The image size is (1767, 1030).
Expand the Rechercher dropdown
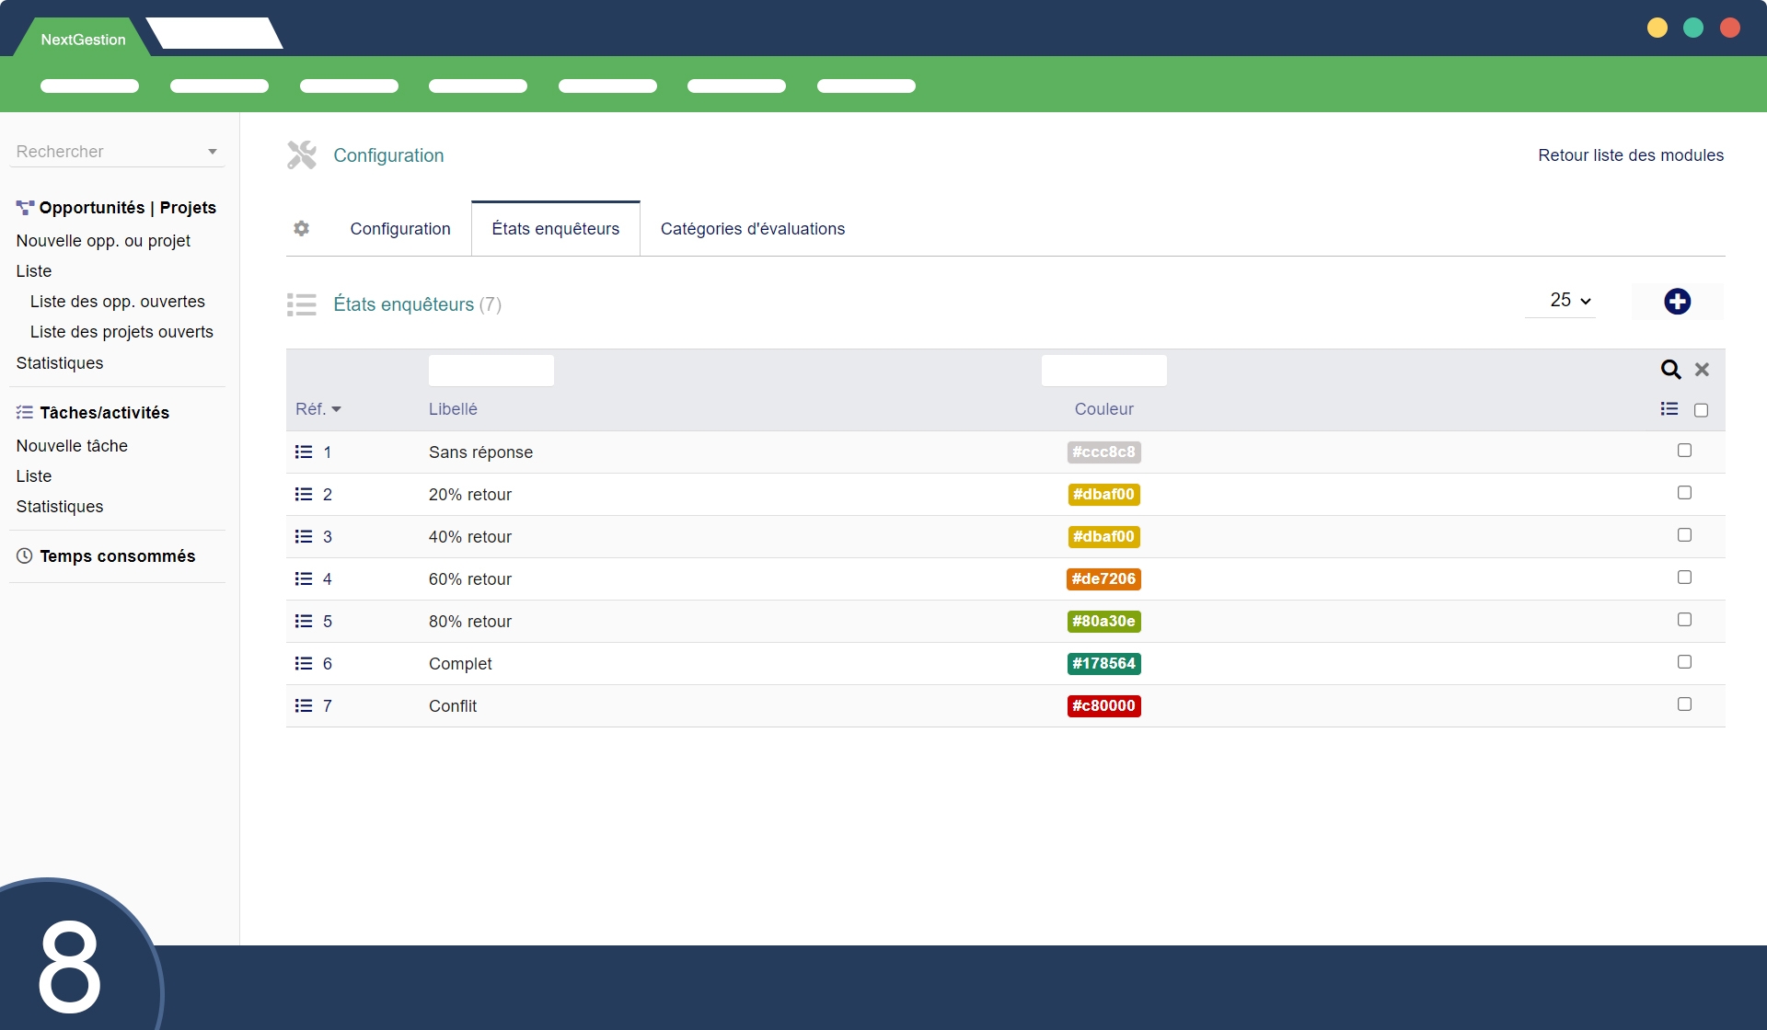click(213, 152)
